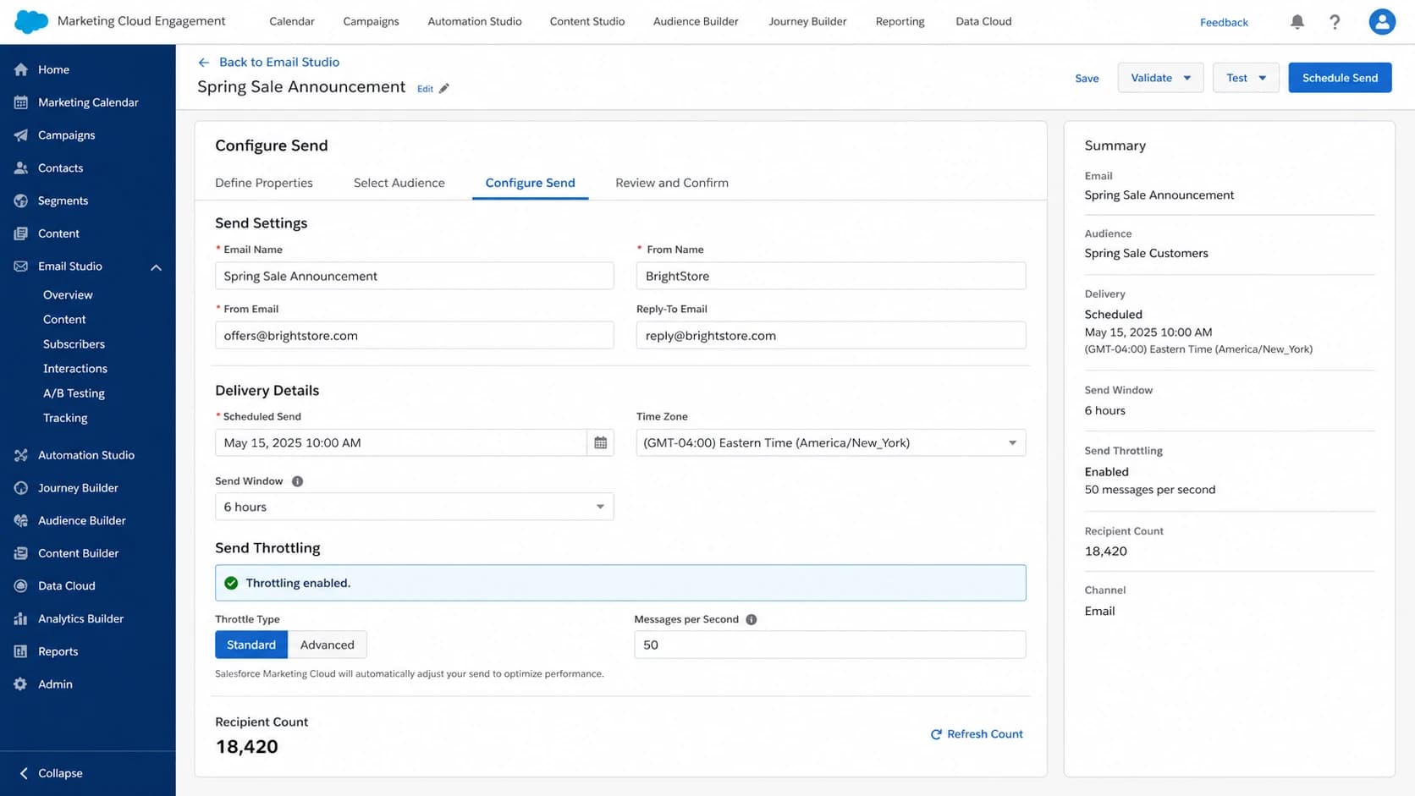Collapse the Email Studio sidebar section
Screen dimensions: 1415x796
coord(156,267)
